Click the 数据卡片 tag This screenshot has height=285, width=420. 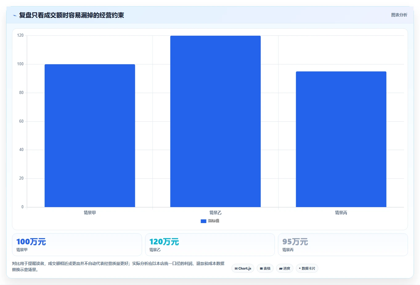307,268
